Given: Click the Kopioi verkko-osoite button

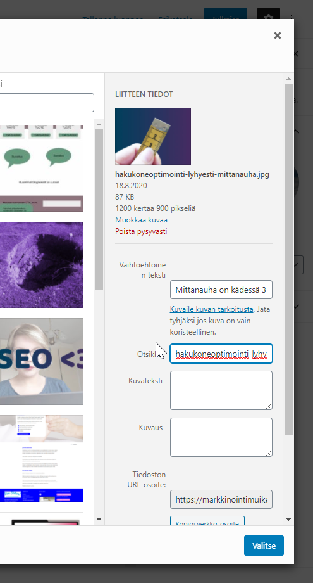Looking at the screenshot, I should click(x=207, y=521).
